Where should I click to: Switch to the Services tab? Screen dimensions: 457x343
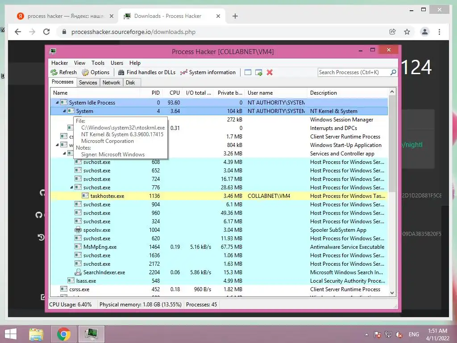click(x=88, y=83)
